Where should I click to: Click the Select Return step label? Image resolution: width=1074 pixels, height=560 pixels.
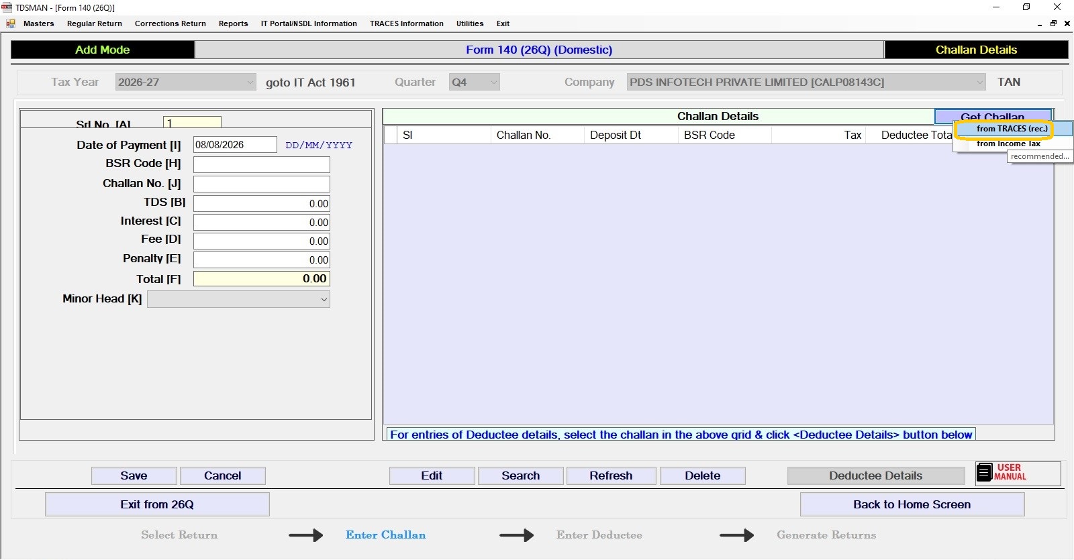click(x=179, y=535)
